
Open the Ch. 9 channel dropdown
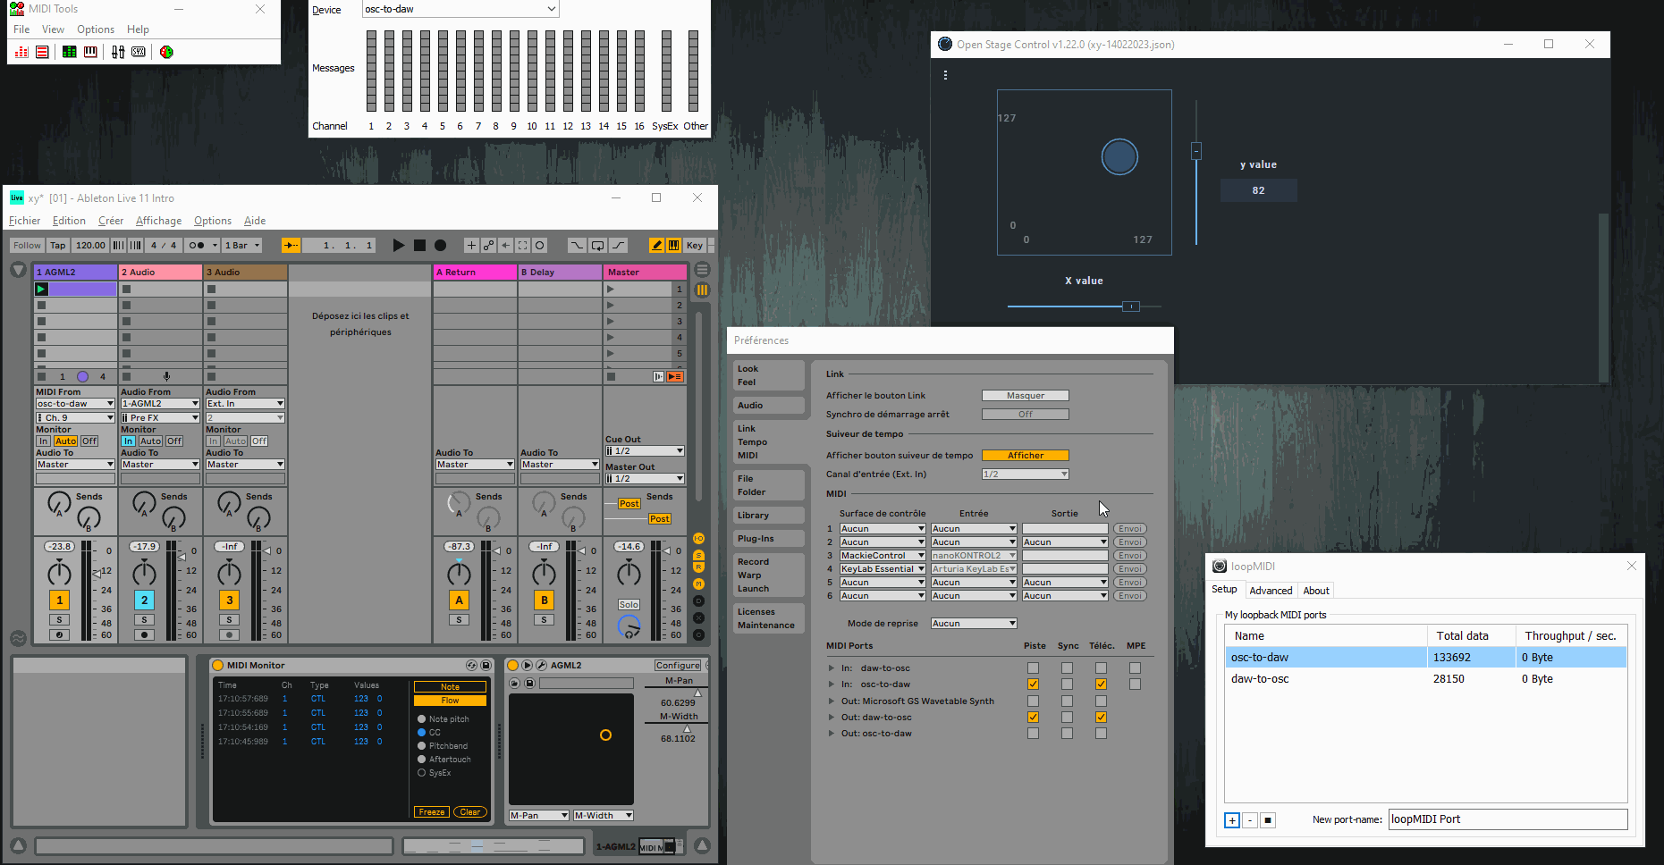coord(75,418)
